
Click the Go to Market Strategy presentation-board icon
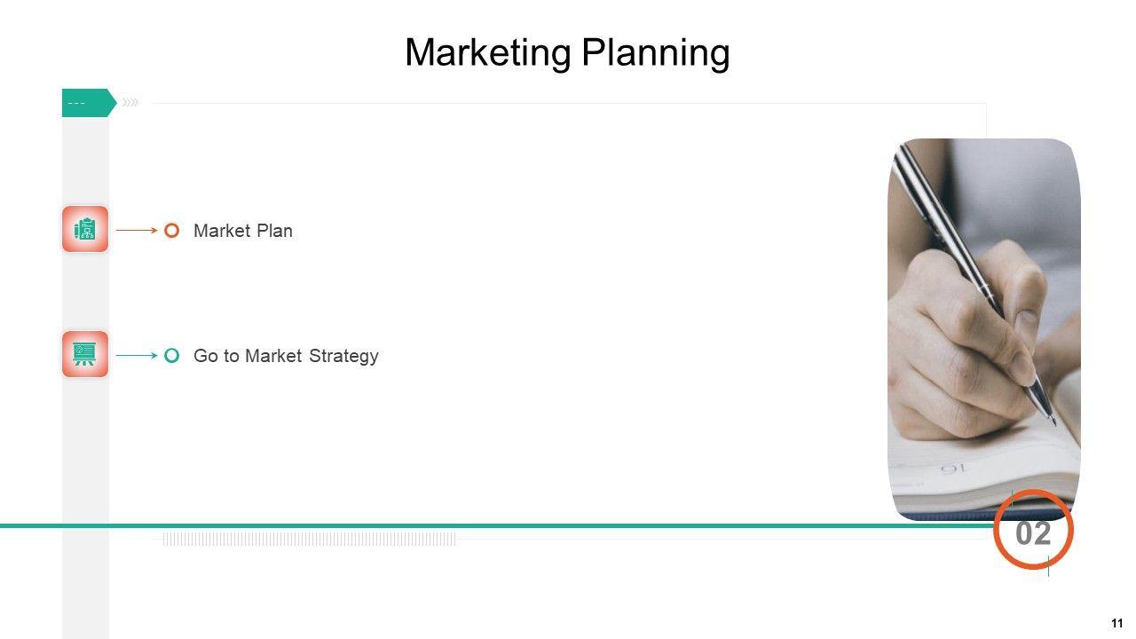click(x=85, y=354)
